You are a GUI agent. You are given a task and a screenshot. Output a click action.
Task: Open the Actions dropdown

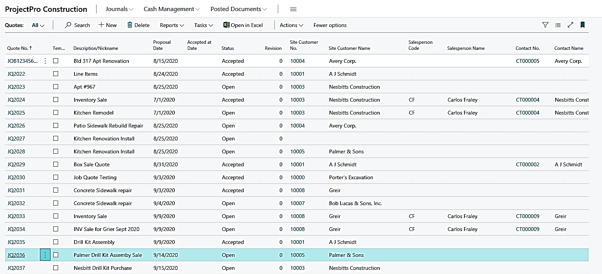pyautogui.click(x=291, y=25)
